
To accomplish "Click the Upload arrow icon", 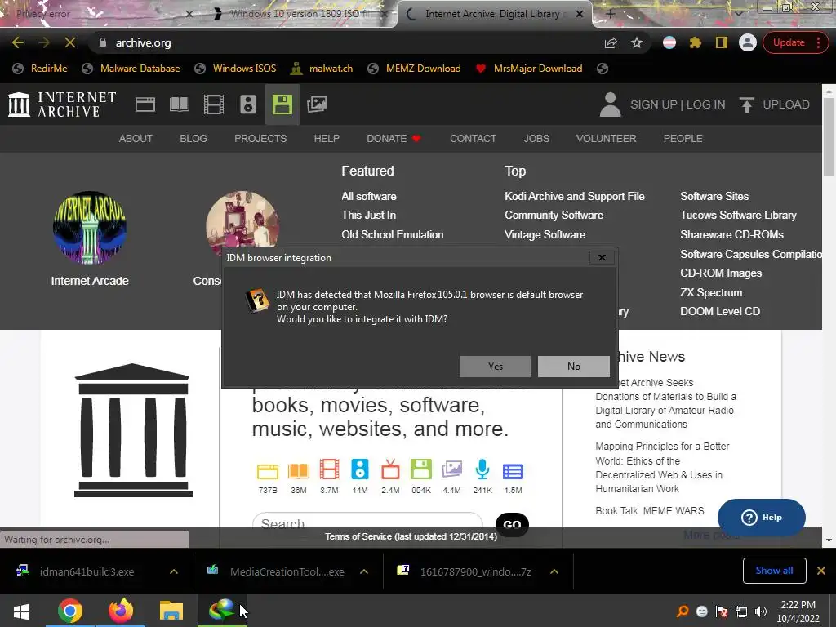I will pyautogui.click(x=747, y=104).
